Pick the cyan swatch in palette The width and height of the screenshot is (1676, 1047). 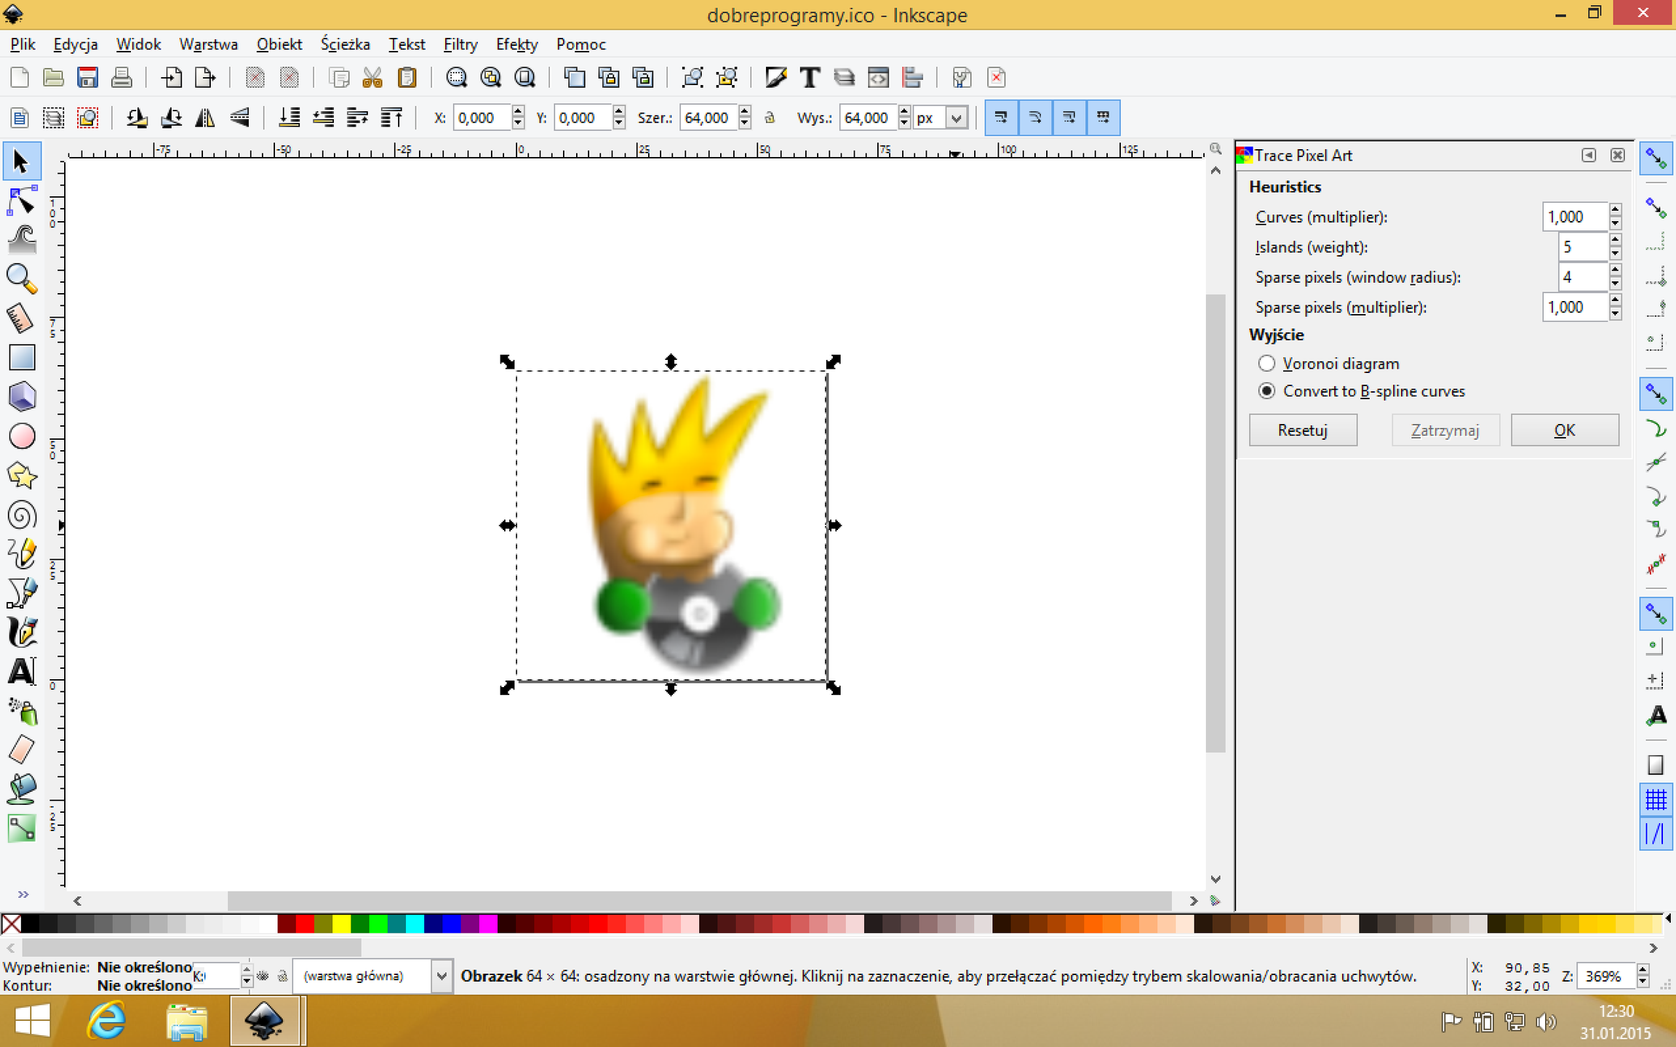(415, 924)
